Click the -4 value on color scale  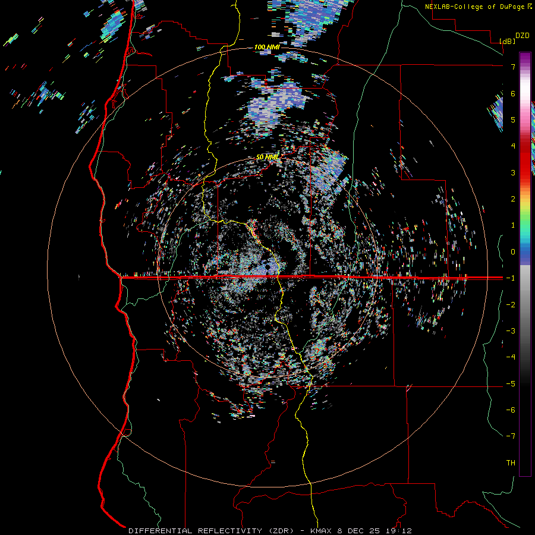click(x=511, y=357)
